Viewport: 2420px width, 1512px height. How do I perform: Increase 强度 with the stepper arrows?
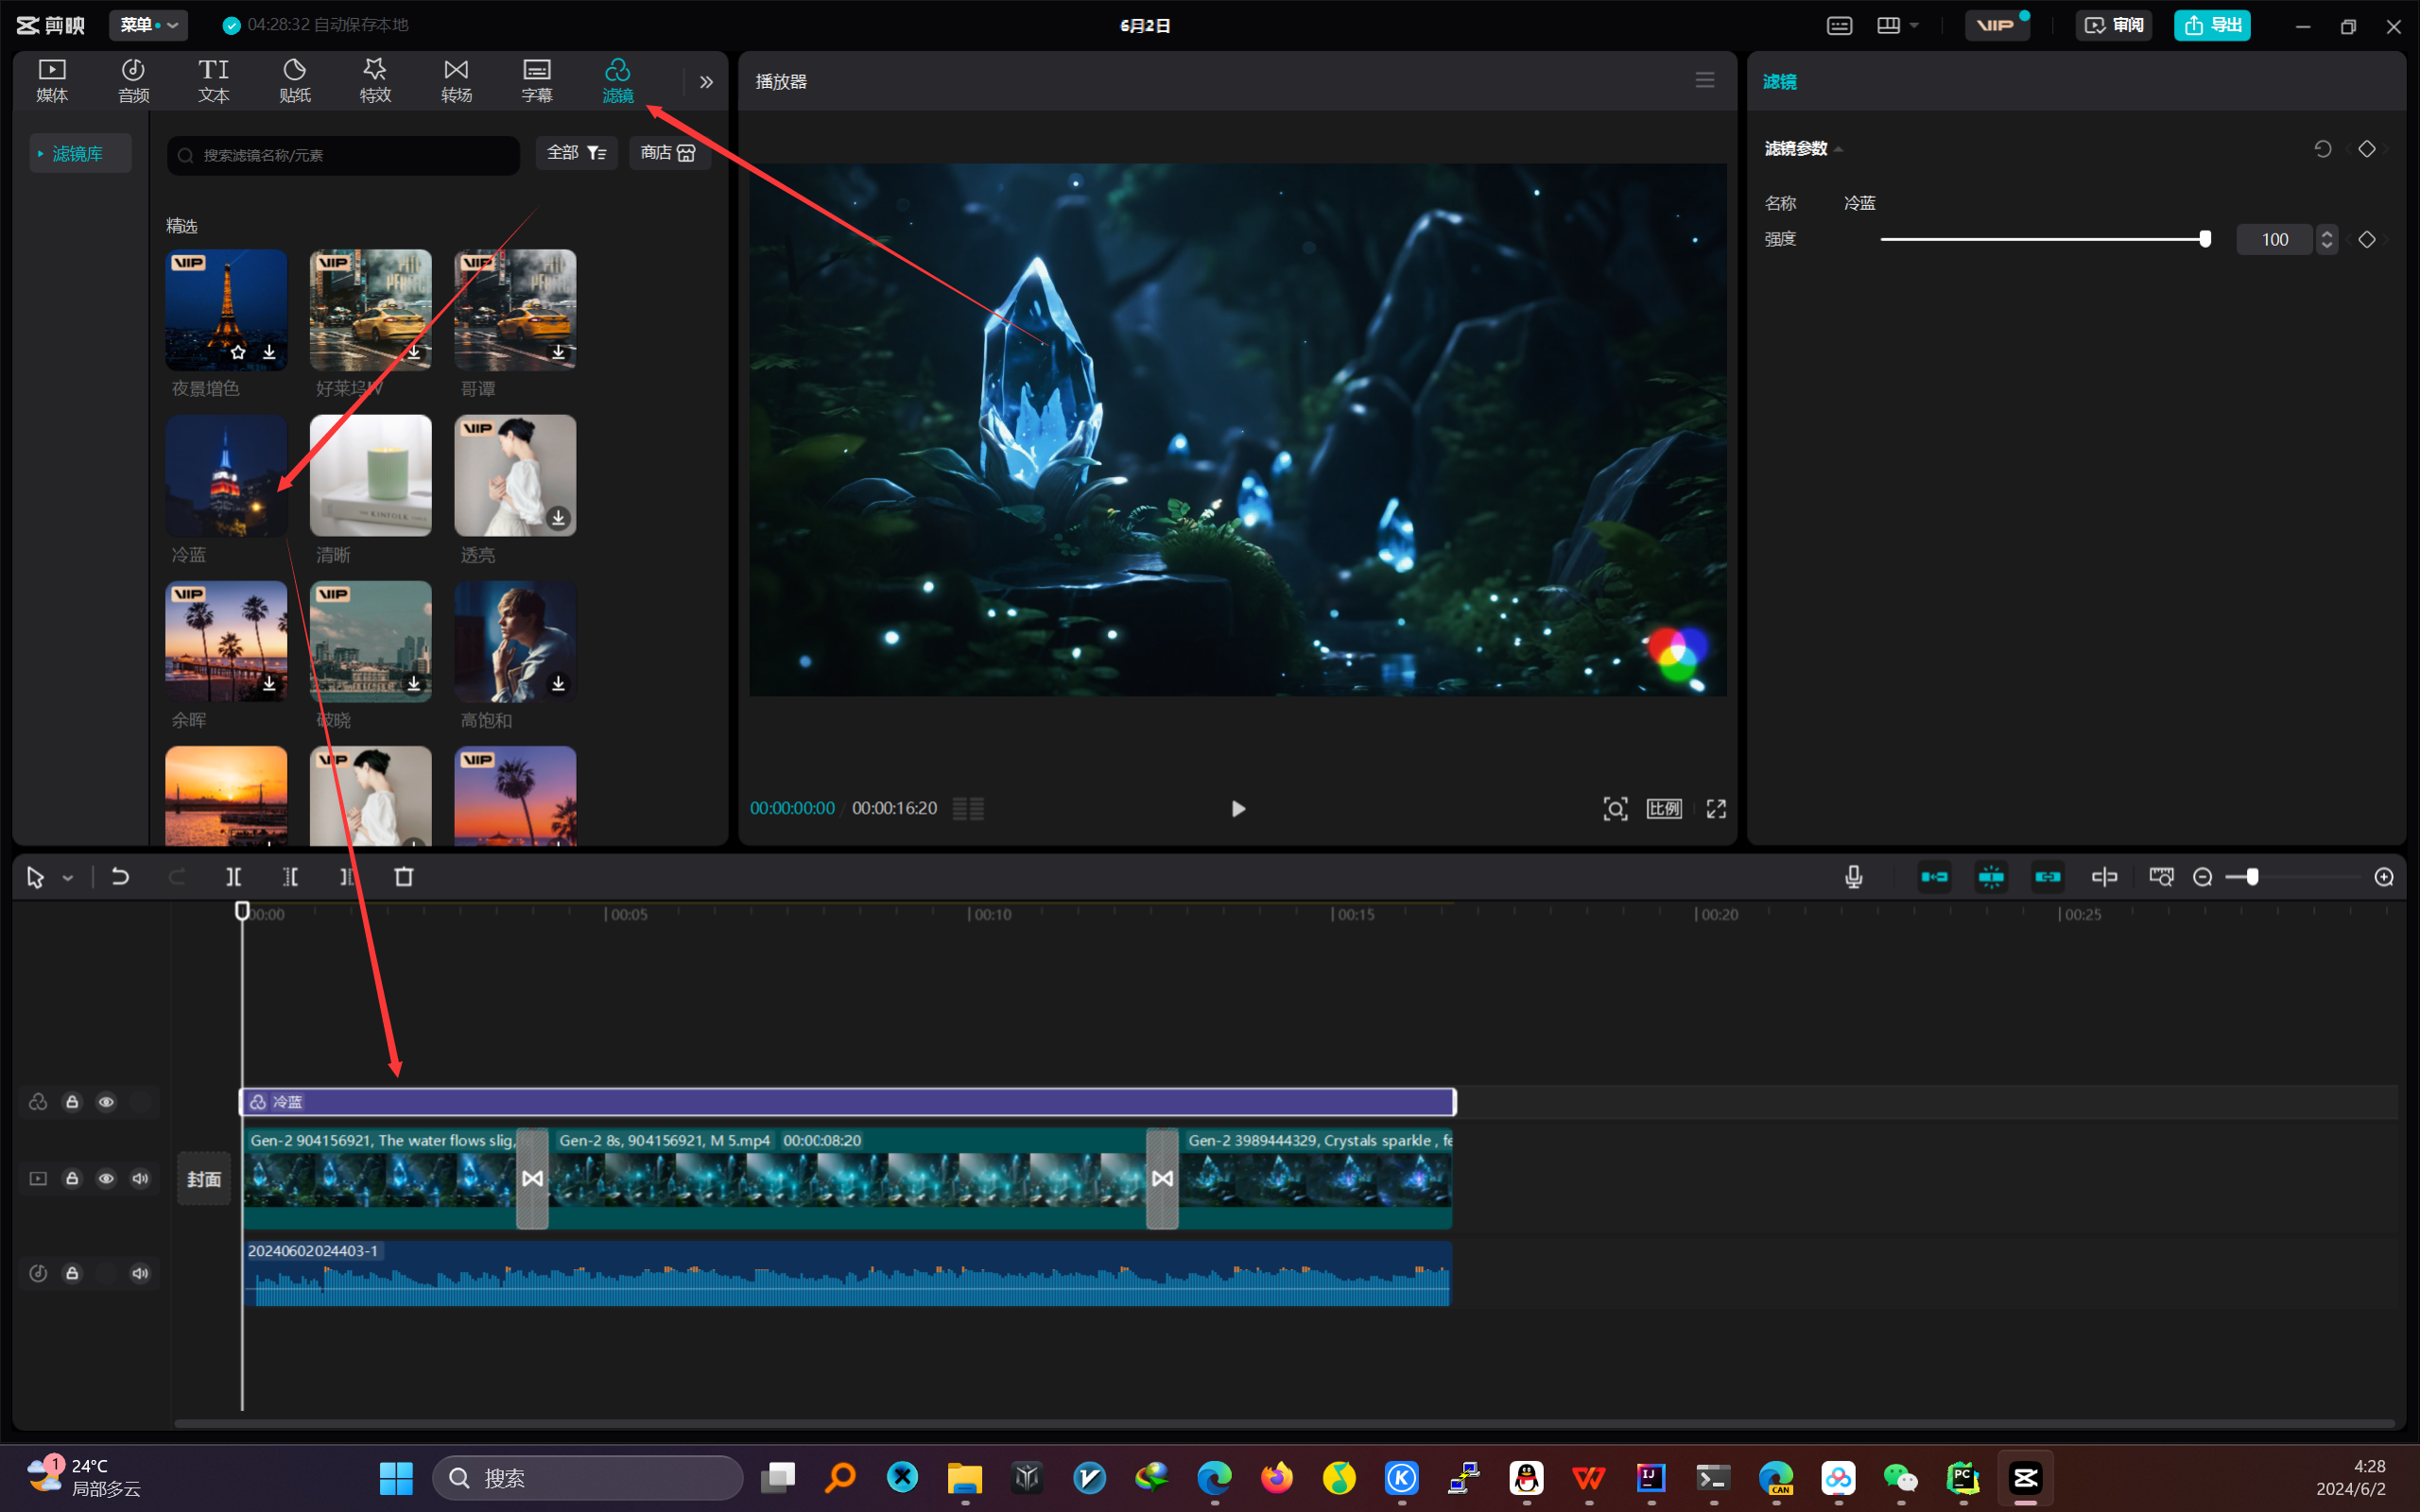tap(2327, 233)
